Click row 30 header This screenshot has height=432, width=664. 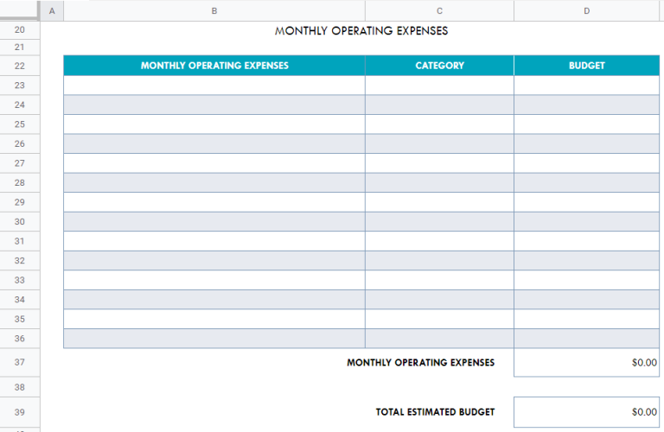[20, 222]
